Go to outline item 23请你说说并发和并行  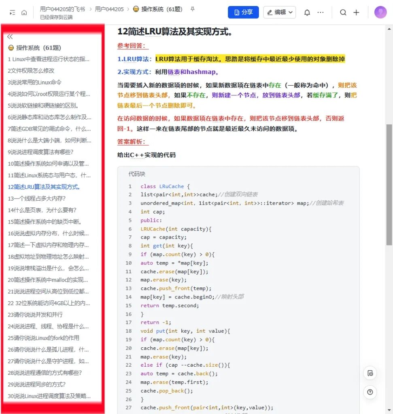(35, 315)
